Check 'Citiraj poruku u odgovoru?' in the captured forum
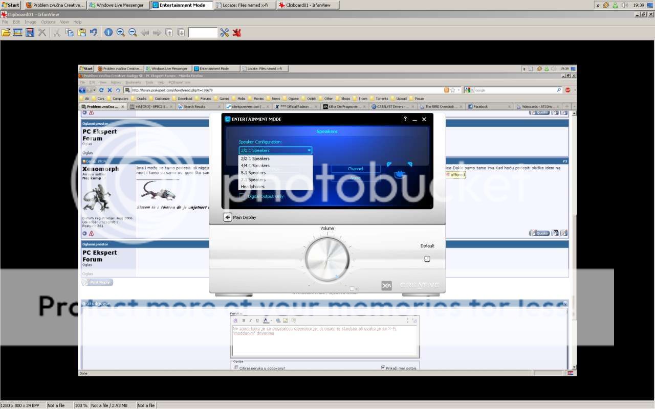Image resolution: width=655 pixels, height=409 pixels. [x=236, y=368]
